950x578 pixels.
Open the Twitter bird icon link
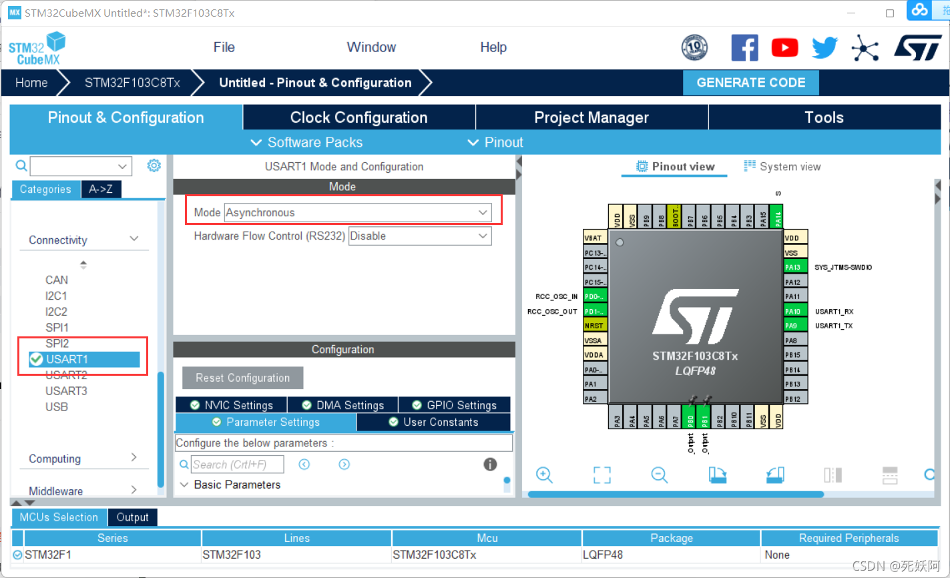click(824, 47)
